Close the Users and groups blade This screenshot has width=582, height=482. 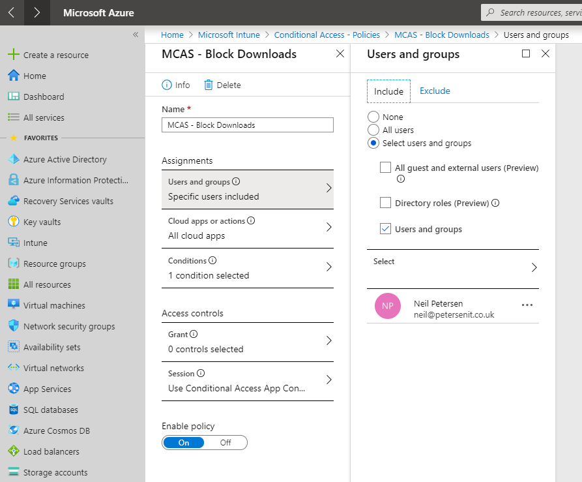coord(546,53)
